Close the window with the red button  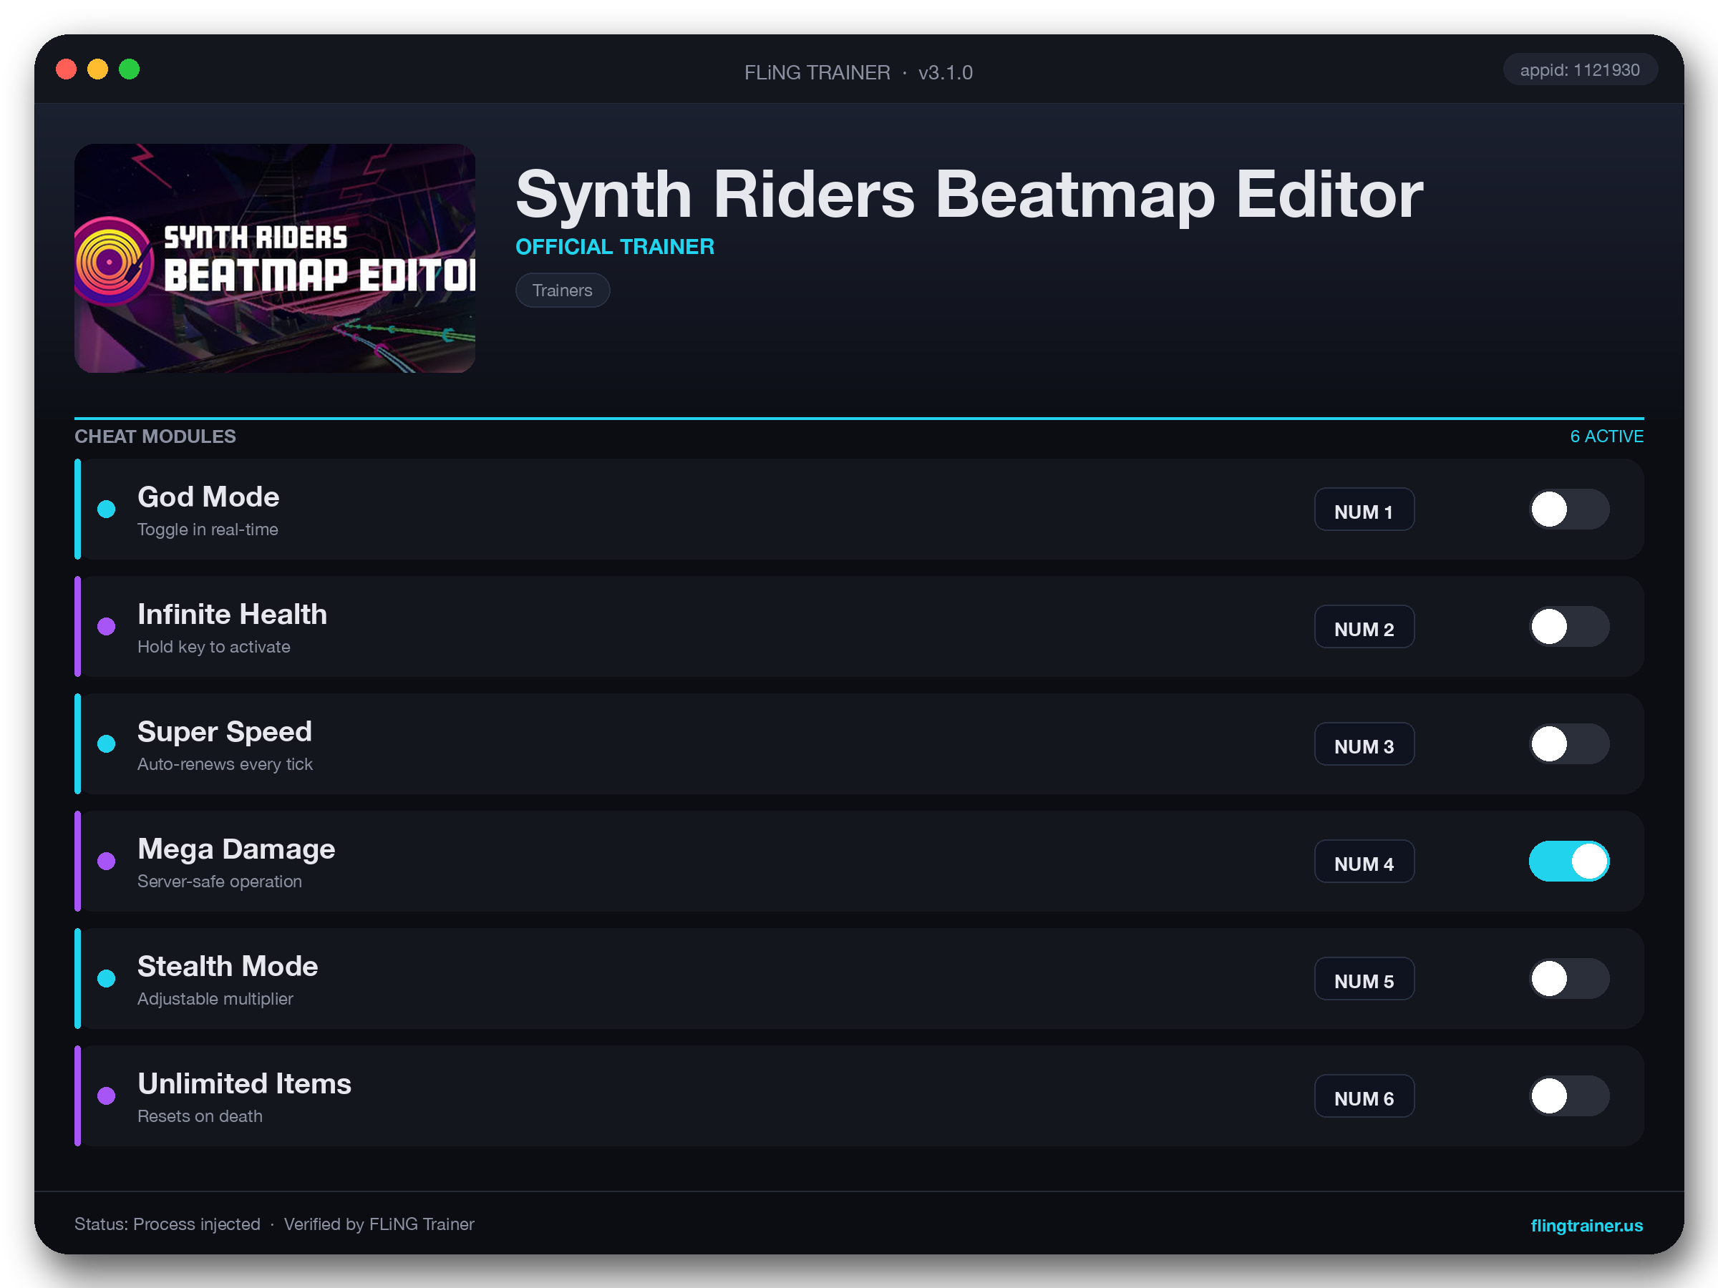coord(67,70)
